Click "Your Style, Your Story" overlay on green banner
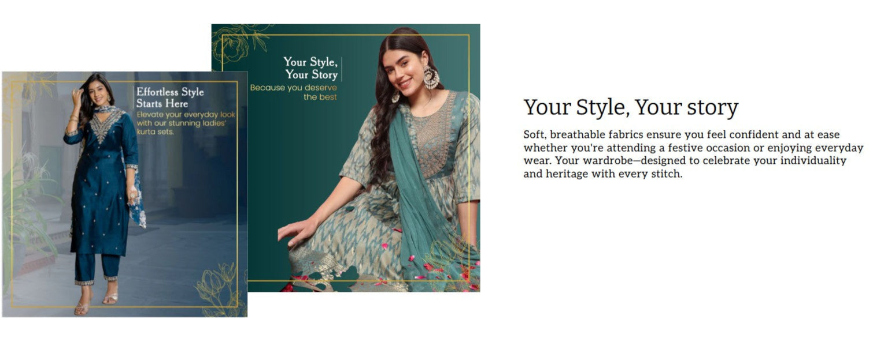This screenshot has width=873, height=342. 310,68
